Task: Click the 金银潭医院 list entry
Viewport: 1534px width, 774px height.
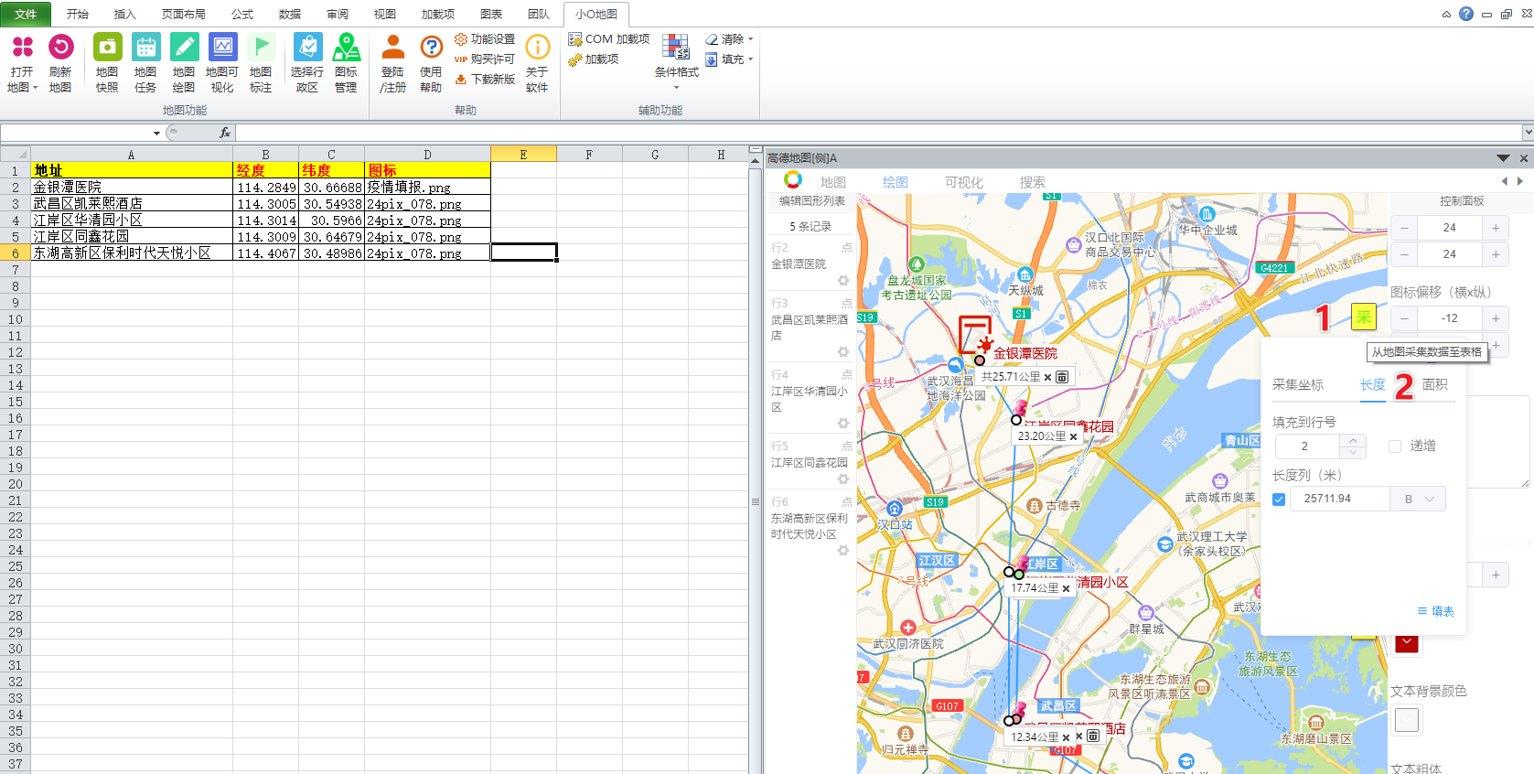Action: (811, 263)
